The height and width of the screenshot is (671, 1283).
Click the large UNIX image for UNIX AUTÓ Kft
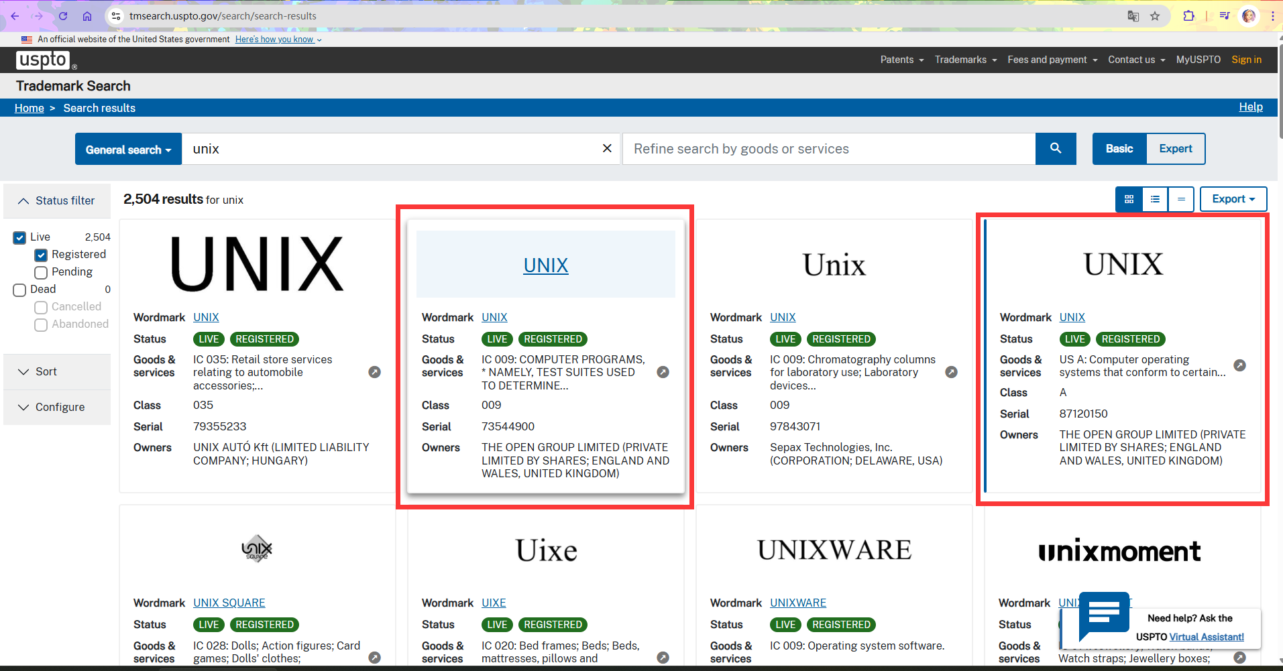point(258,264)
